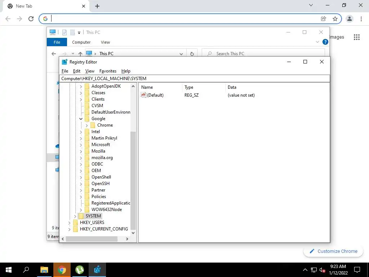Expand the Microsoft registry key
The image size is (369, 277).
point(81,145)
